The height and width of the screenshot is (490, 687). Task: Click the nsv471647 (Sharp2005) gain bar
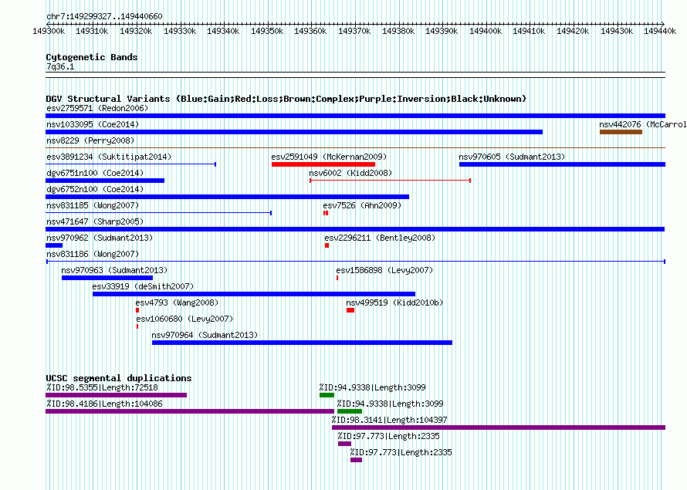pyautogui.click(x=355, y=229)
